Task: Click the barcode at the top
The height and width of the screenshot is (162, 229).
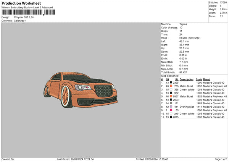Action: coord(22,13)
